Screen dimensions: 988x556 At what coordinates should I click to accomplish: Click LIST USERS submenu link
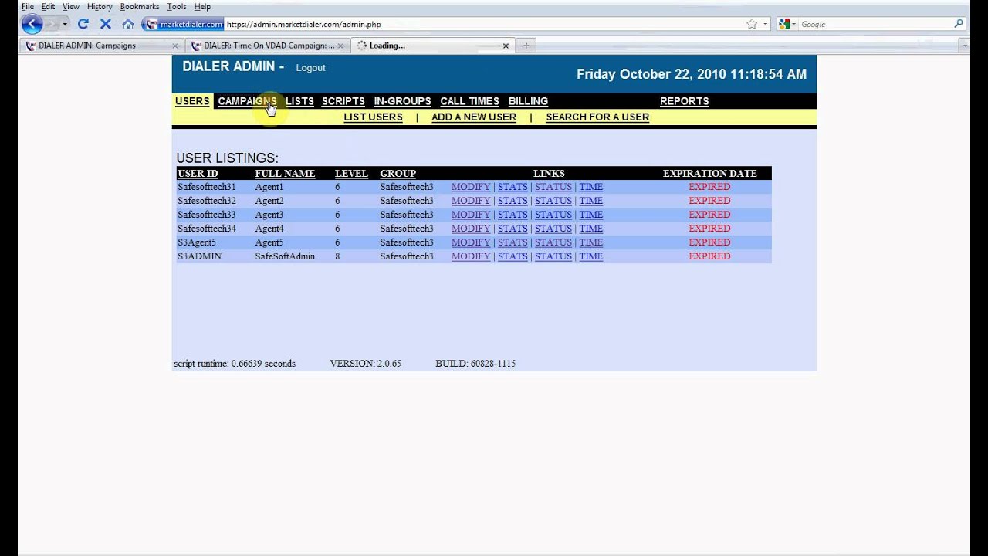(373, 117)
